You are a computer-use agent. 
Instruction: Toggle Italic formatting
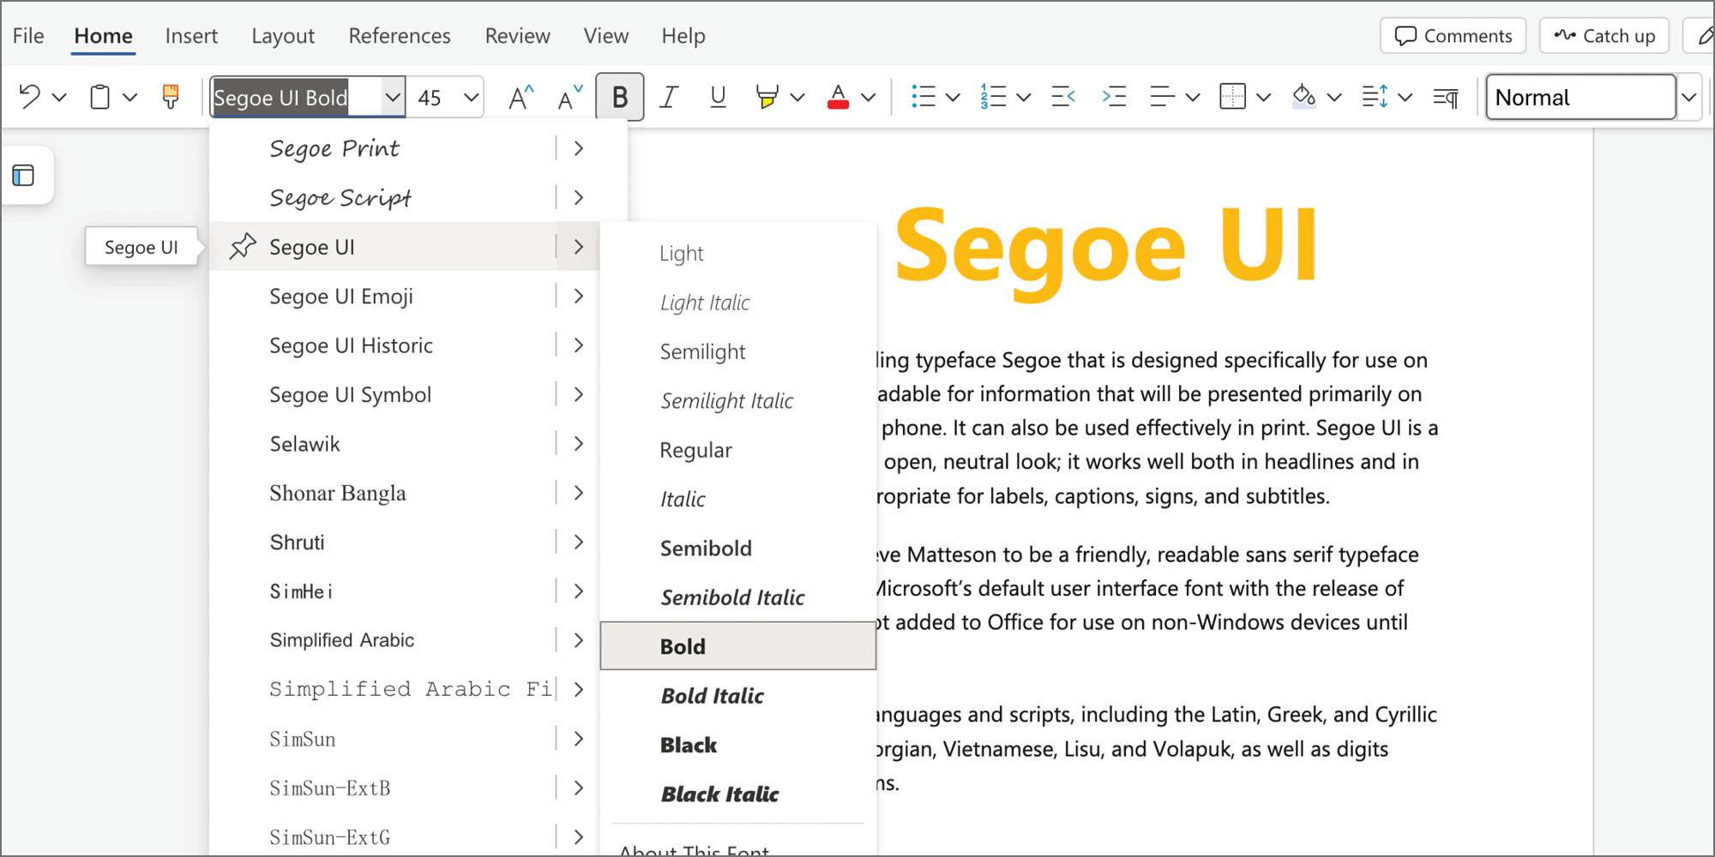click(668, 96)
